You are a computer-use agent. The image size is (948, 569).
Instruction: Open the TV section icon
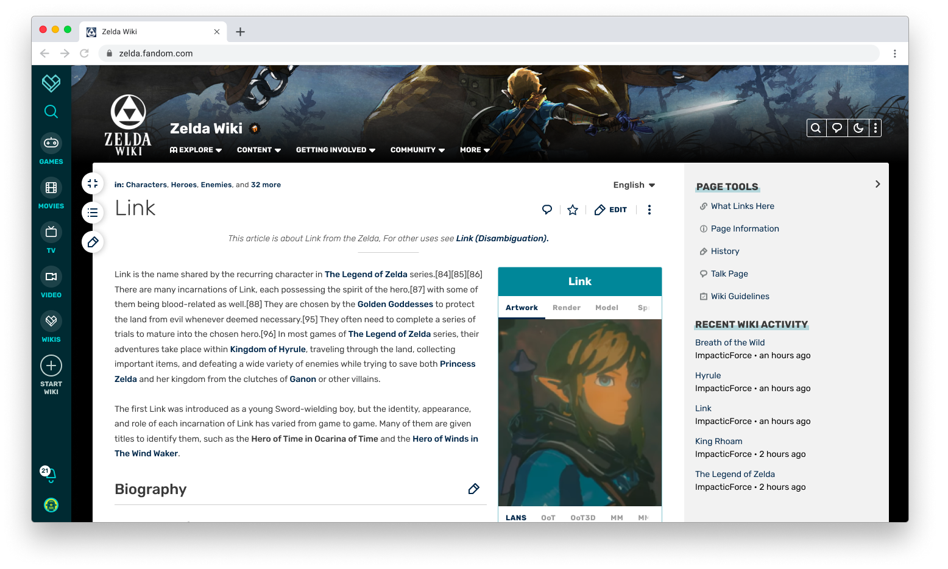click(x=51, y=232)
